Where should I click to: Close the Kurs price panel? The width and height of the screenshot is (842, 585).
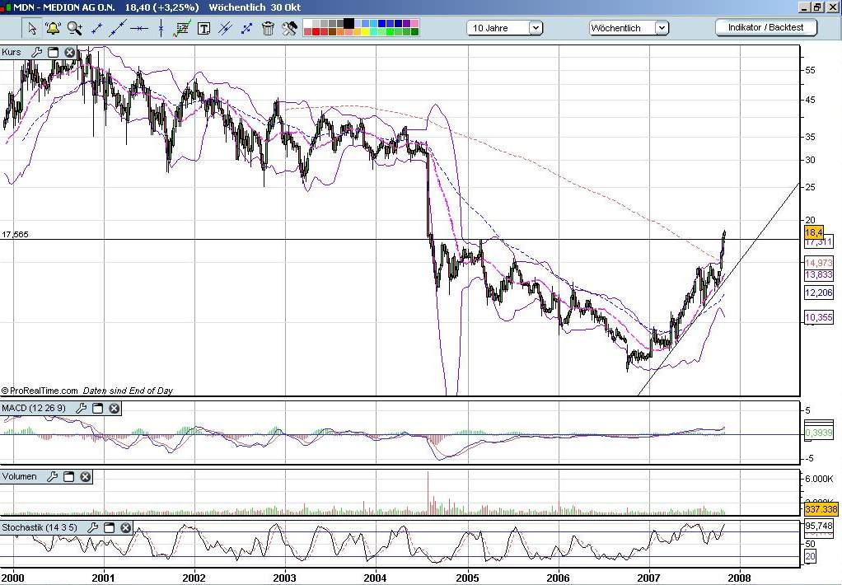69,52
